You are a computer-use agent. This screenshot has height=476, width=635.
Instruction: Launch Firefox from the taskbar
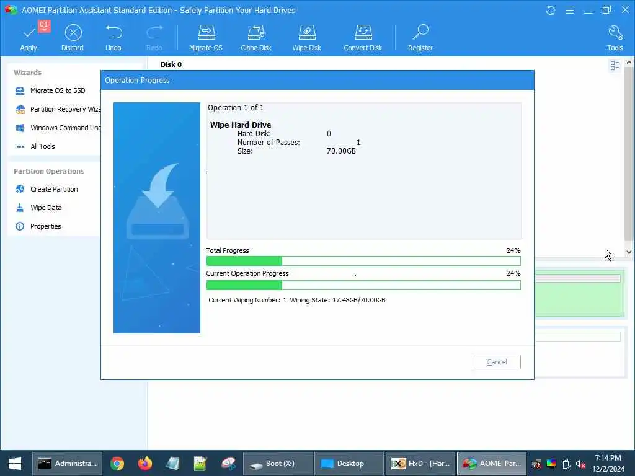[x=144, y=464]
